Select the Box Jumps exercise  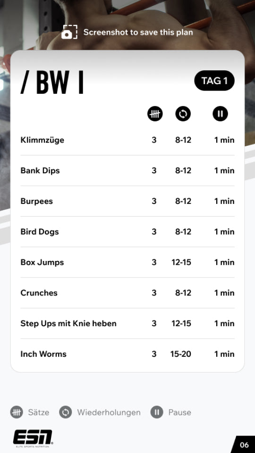(x=127, y=262)
